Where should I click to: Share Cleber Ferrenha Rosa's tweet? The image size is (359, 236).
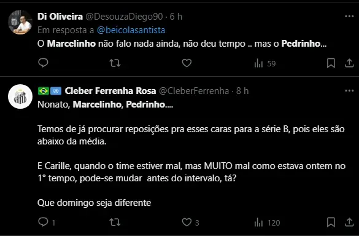[x=349, y=222]
